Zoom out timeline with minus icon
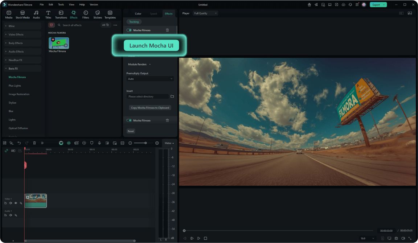Screen dimensions: 418x243 click(x=130, y=143)
